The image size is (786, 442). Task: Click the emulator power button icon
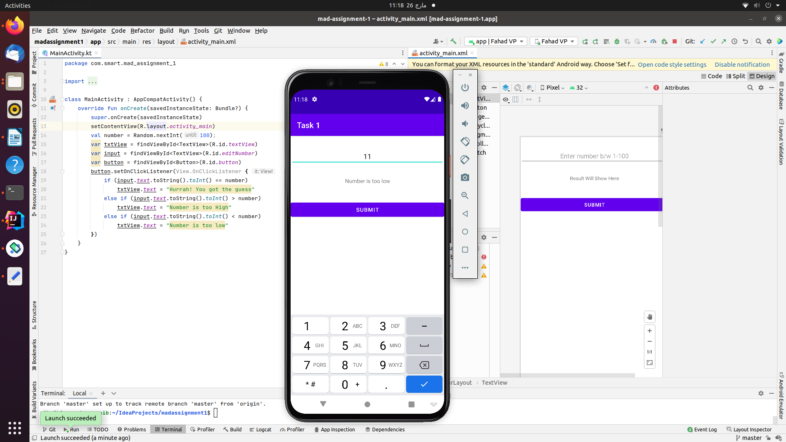point(465,88)
